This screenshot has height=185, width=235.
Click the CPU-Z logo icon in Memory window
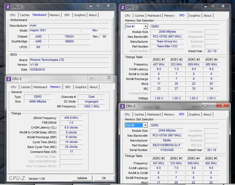(x=9, y=79)
